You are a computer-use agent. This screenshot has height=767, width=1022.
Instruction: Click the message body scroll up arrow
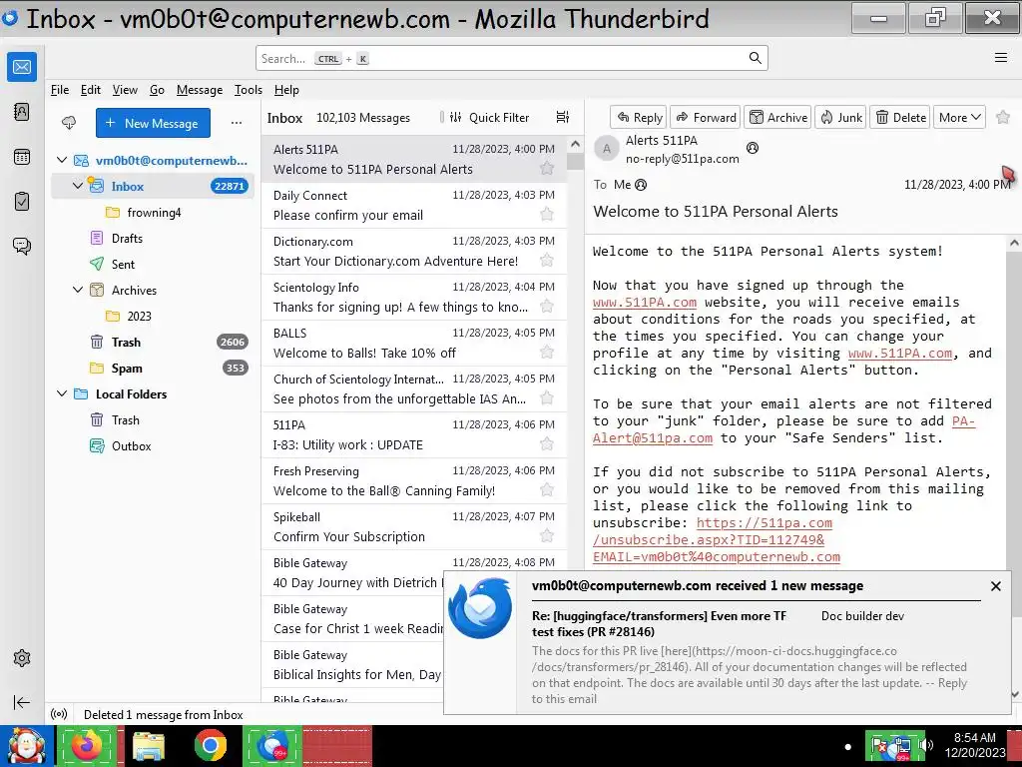point(1014,244)
